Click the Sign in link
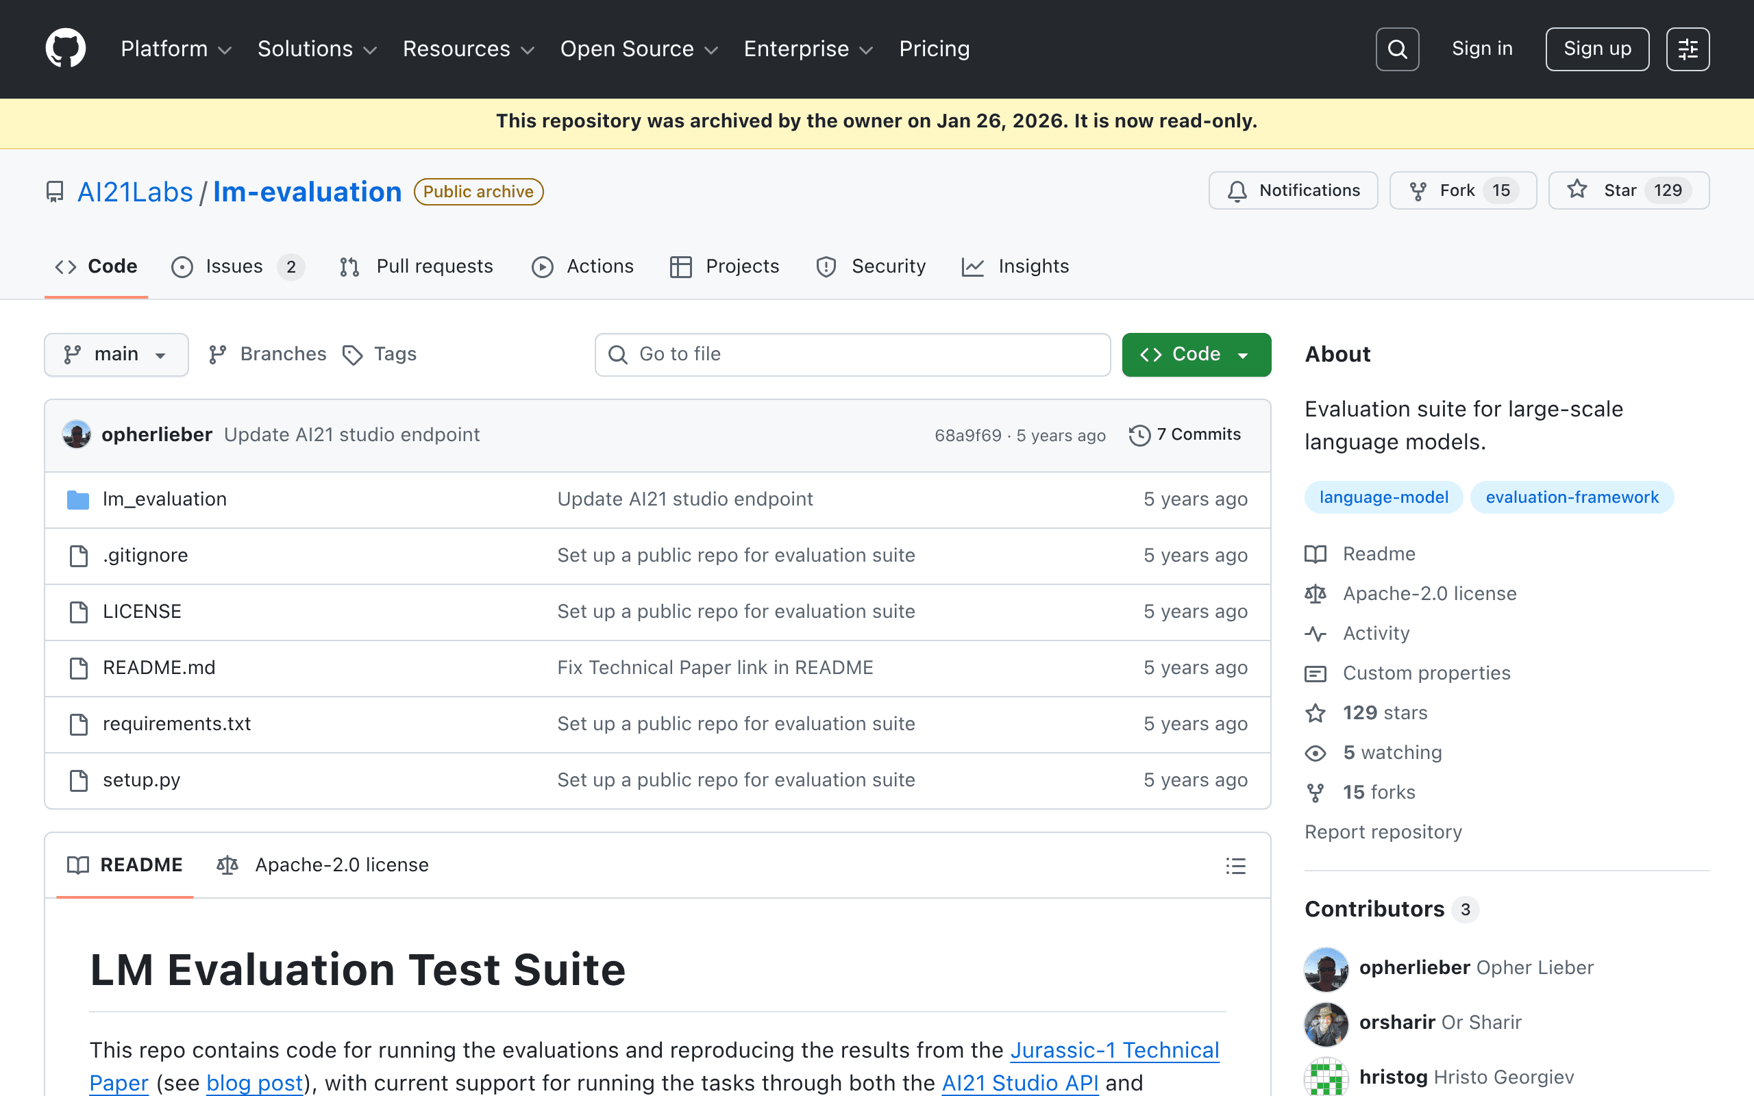1754x1096 pixels. point(1482,49)
